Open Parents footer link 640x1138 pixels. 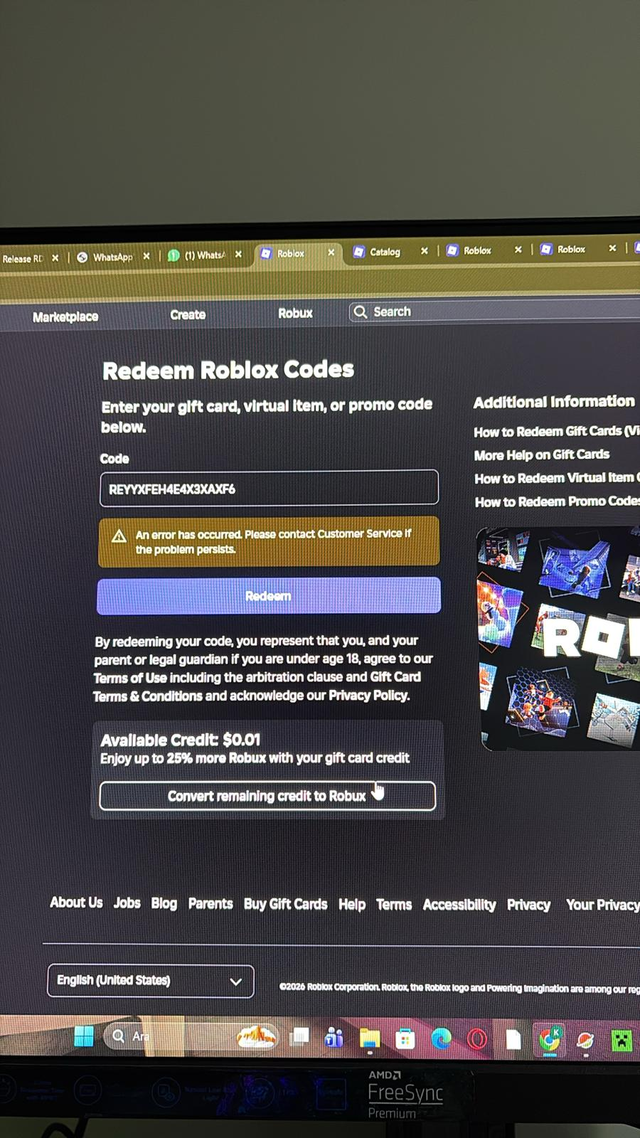coord(210,904)
